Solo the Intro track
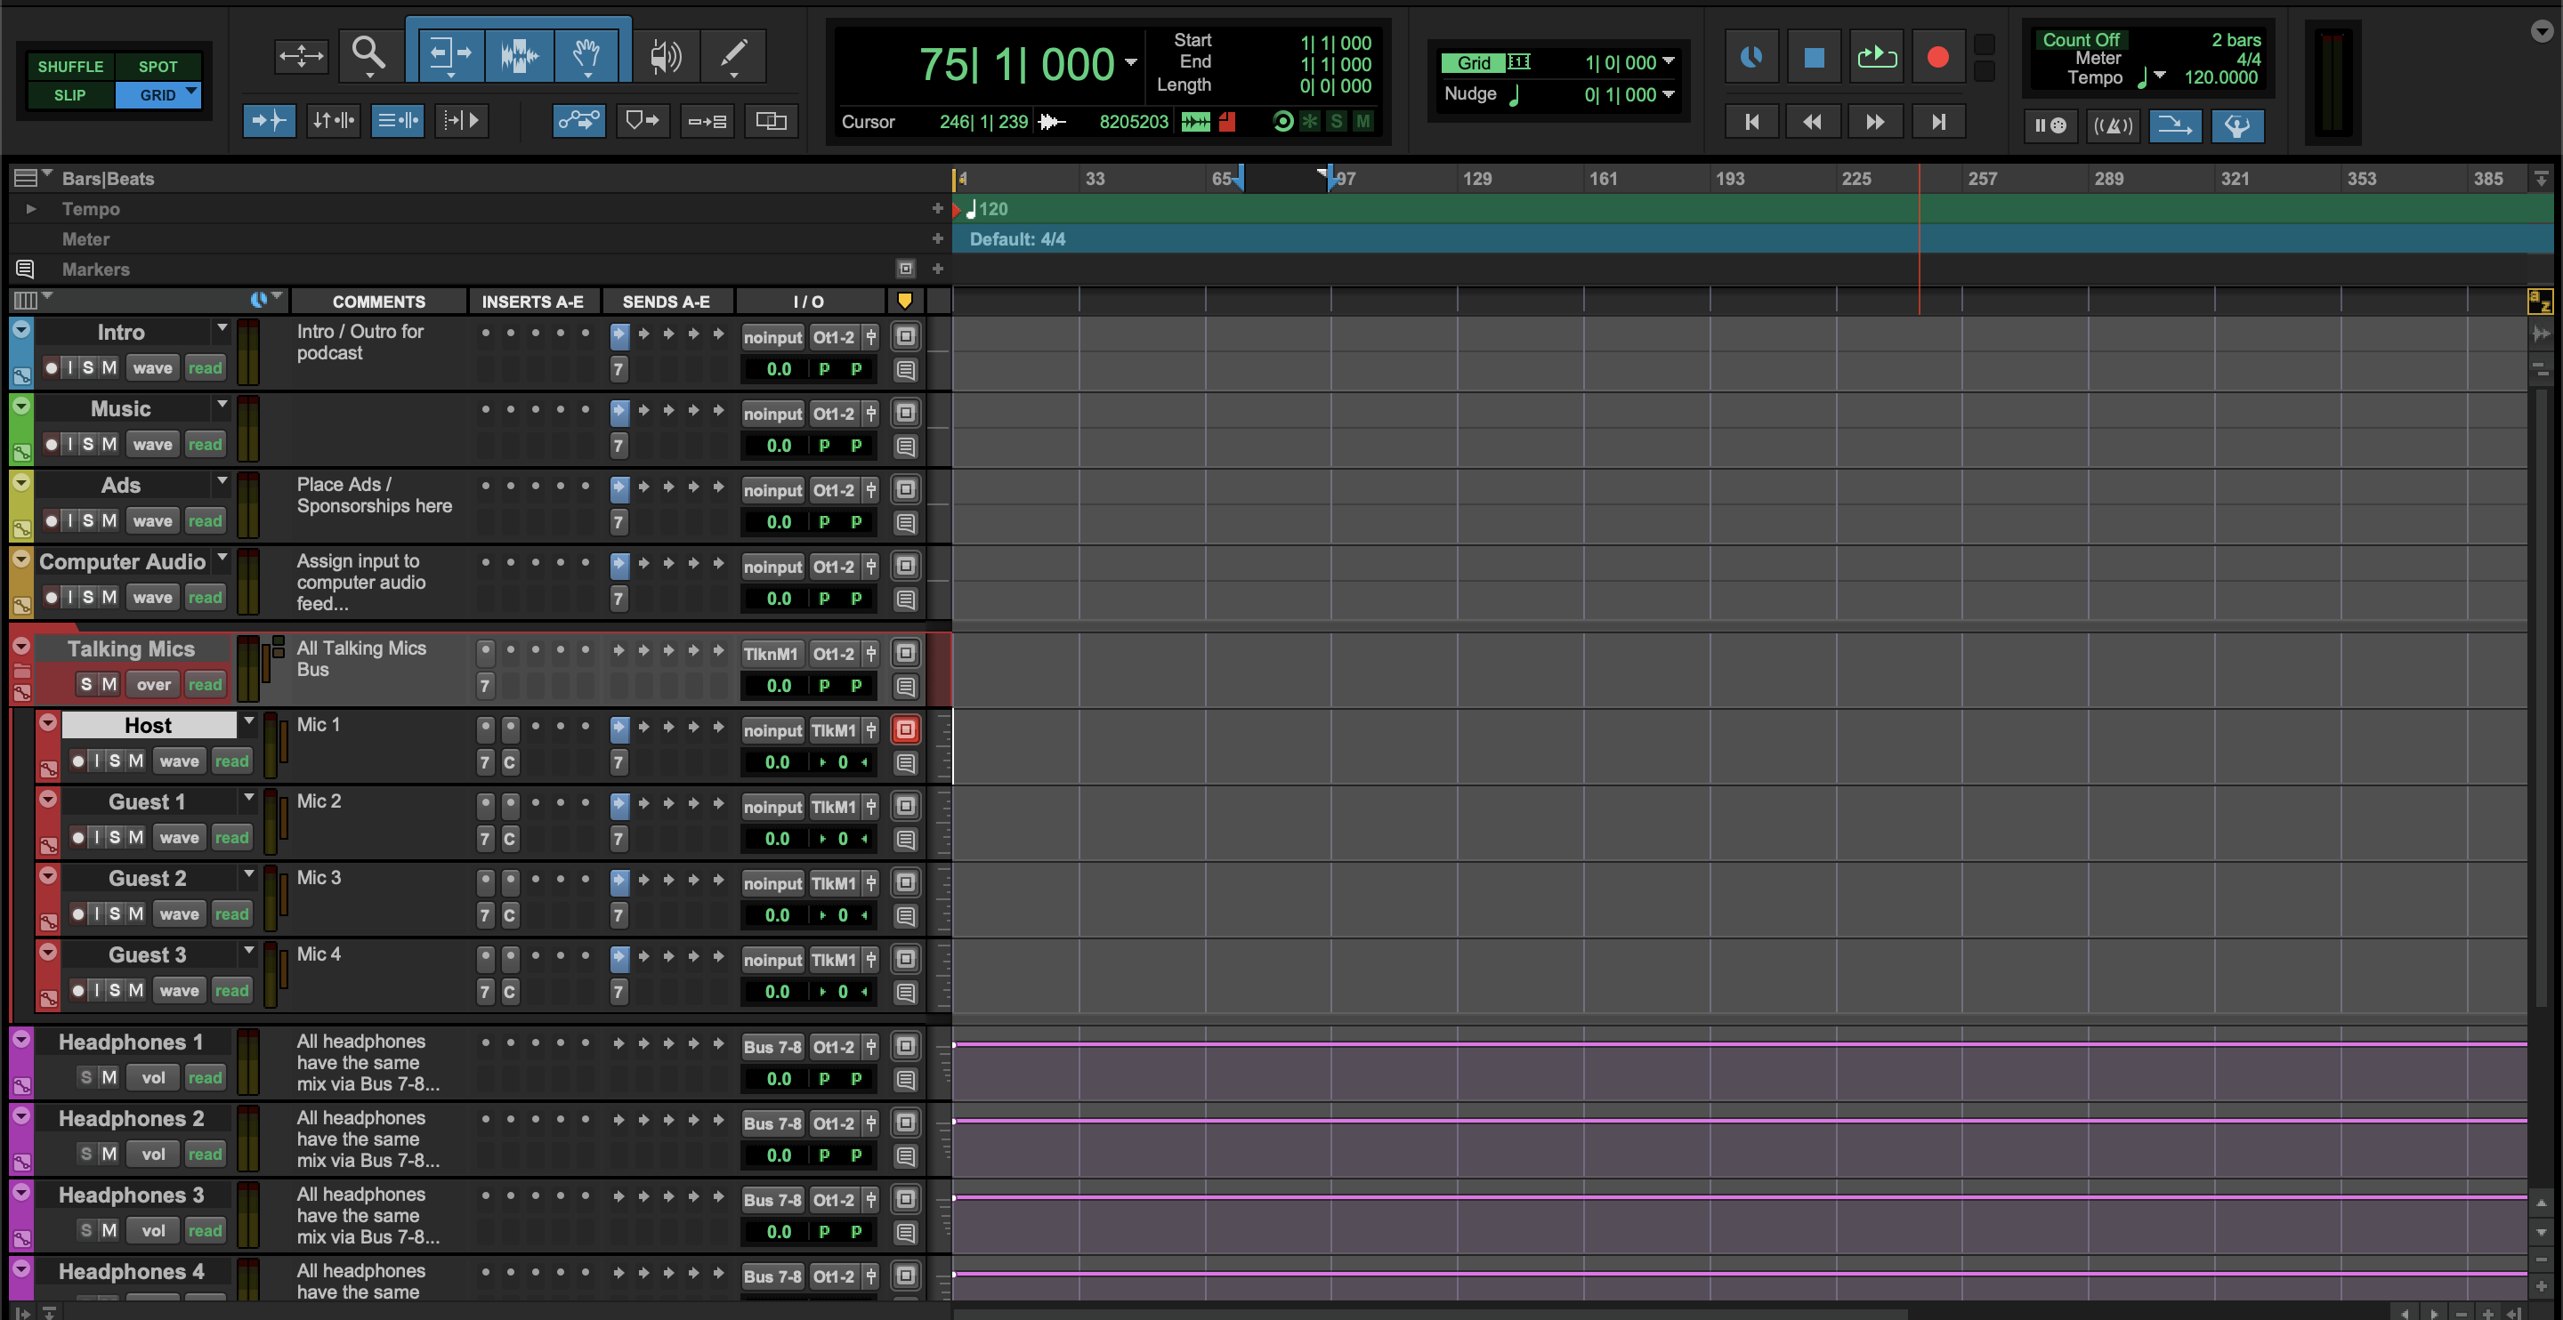 click(x=87, y=367)
